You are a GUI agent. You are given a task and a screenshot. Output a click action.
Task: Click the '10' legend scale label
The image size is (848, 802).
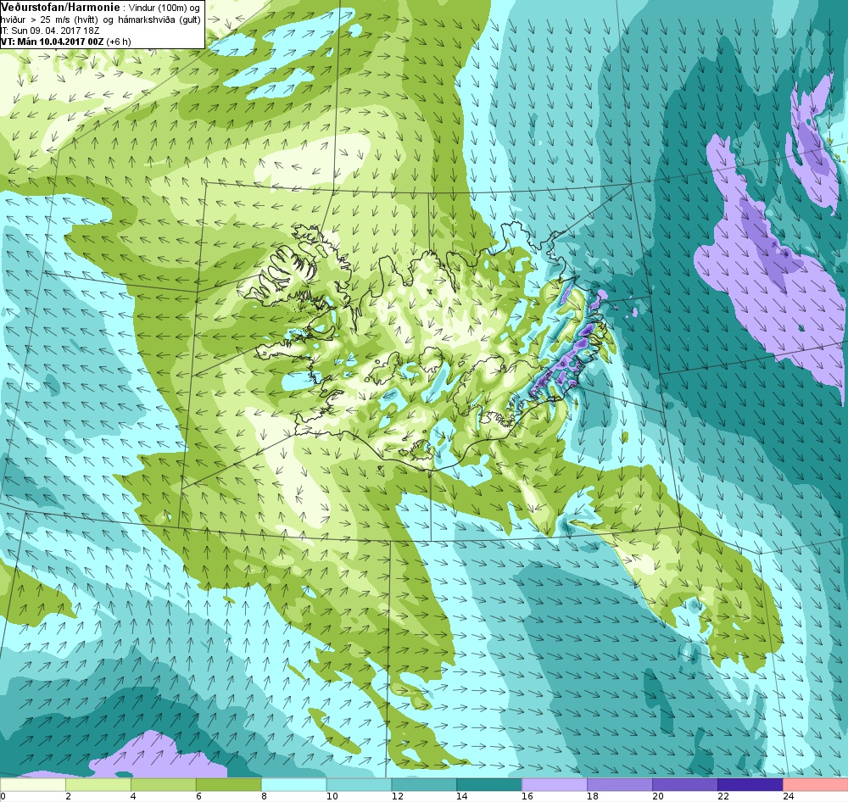pos(332,796)
